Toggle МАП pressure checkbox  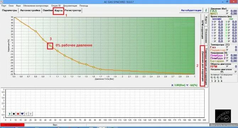click(227, 13)
